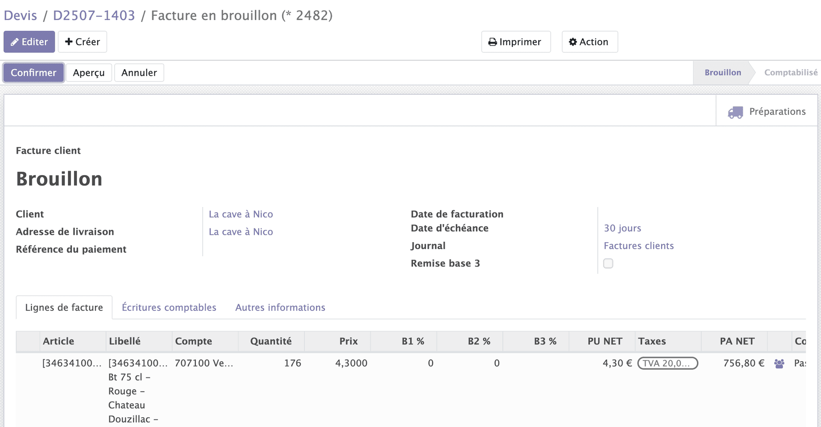This screenshot has height=427, width=821.
Task: Open the Action gear dropdown
Action: 589,42
